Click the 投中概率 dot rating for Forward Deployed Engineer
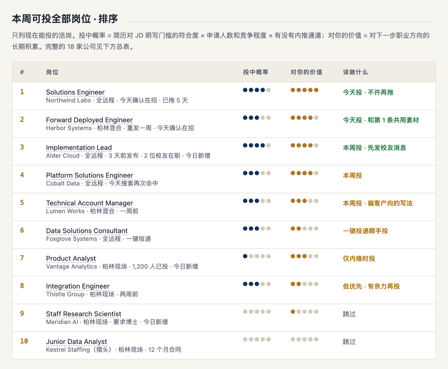 257,118
